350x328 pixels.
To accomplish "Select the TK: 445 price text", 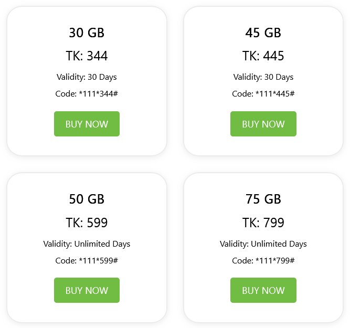I will (x=263, y=56).
